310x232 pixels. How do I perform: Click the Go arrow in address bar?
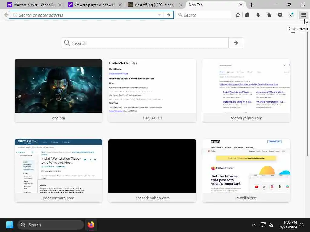coord(168,15)
